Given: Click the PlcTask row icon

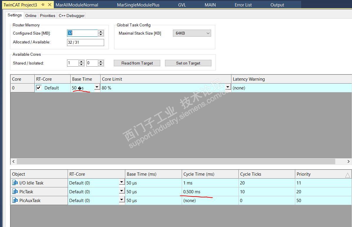Looking at the screenshot, I should coord(15,192).
